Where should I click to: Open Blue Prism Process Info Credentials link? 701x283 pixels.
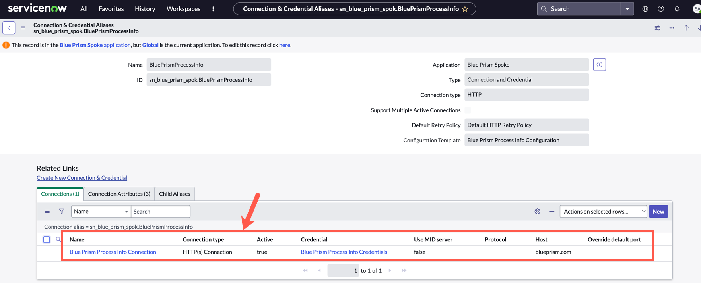point(344,252)
